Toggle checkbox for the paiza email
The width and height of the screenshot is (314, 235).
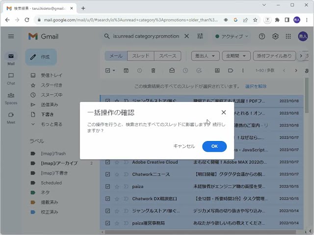(x=108, y=187)
